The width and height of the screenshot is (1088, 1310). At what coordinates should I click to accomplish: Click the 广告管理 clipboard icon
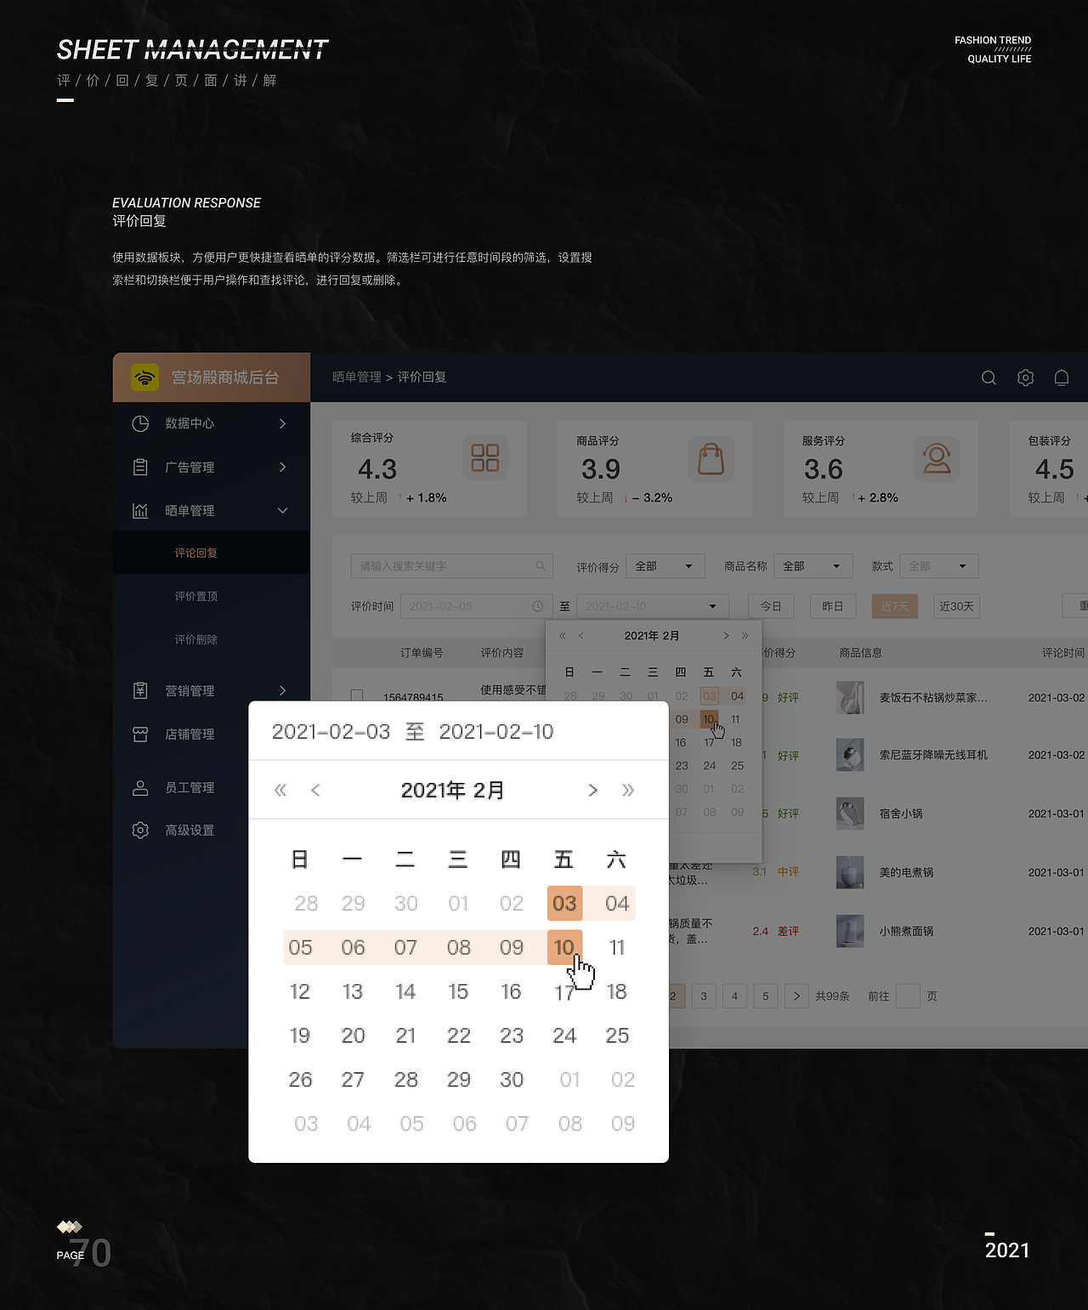point(140,467)
